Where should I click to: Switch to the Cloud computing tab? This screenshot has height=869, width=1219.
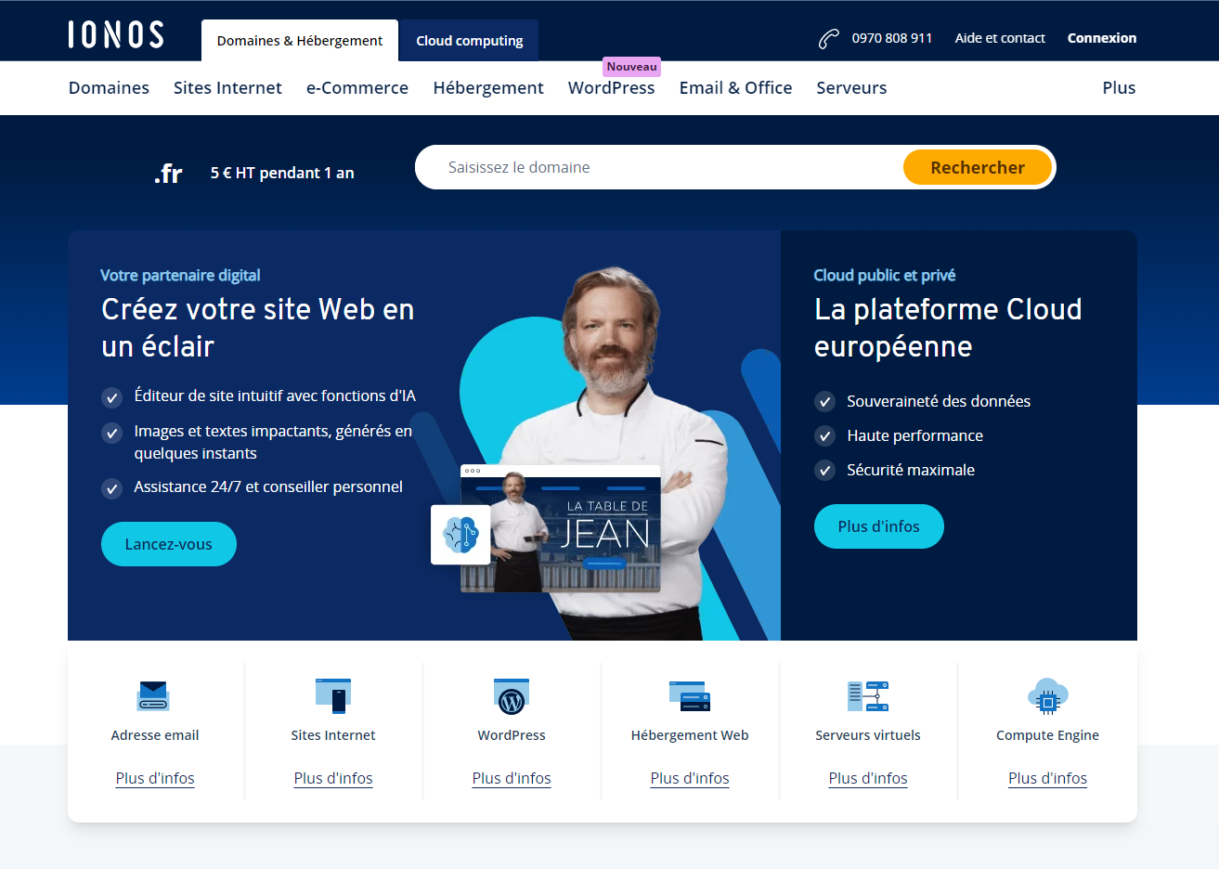pyautogui.click(x=469, y=41)
